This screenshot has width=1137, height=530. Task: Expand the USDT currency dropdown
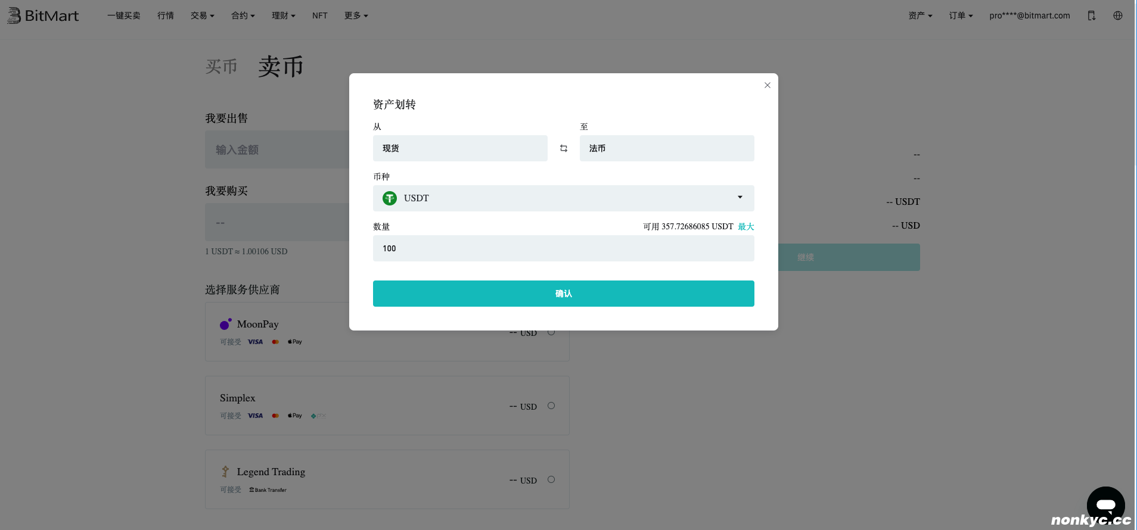[740, 198]
